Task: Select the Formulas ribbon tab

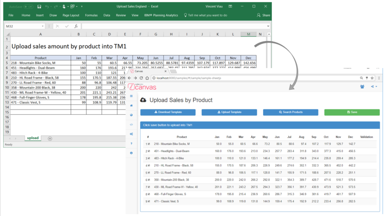Action: 91,15
